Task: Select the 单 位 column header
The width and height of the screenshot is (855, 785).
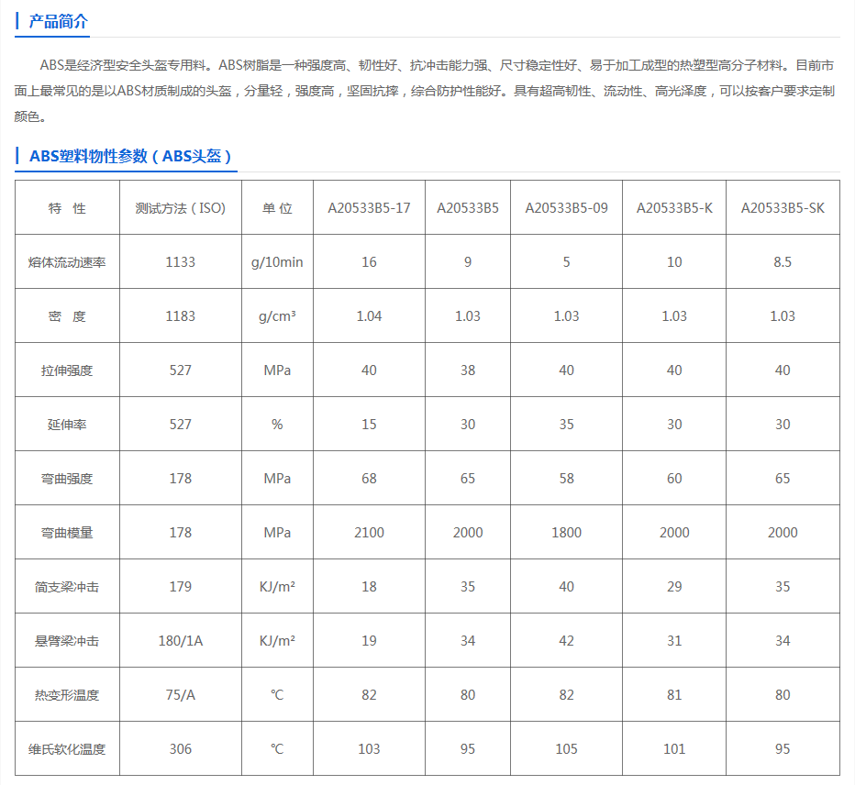Action: [277, 208]
